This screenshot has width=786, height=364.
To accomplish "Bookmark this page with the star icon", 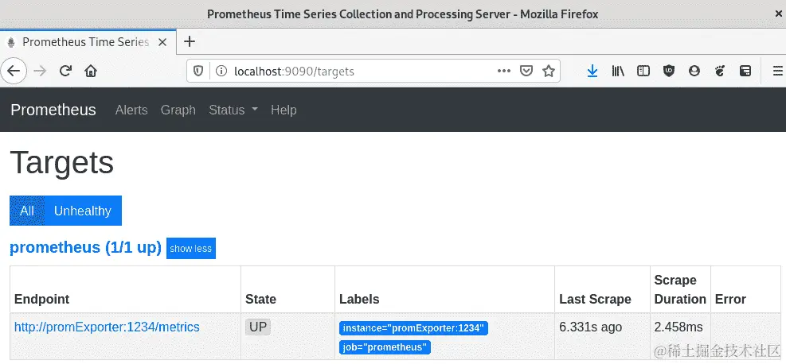I will point(548,71).
